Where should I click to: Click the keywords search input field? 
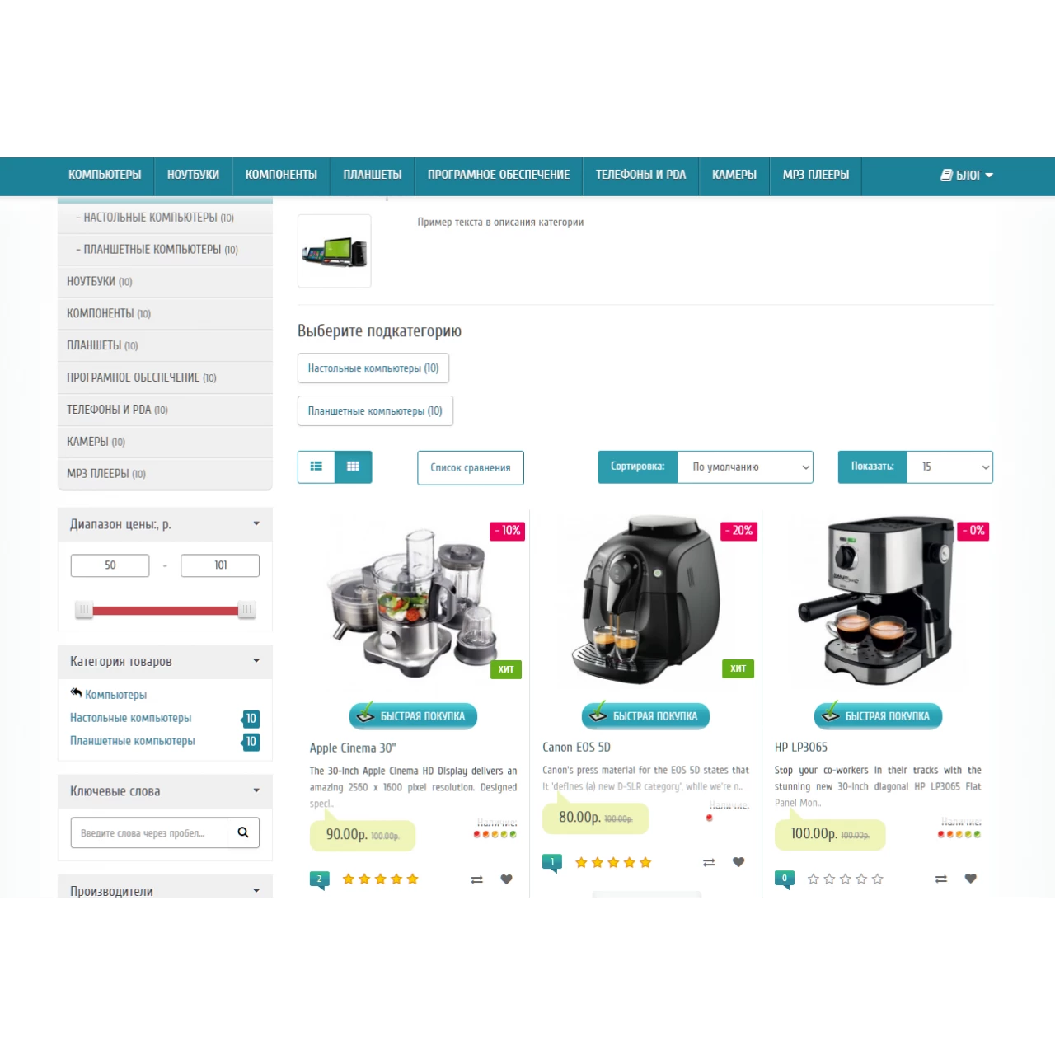pos(150,832)
